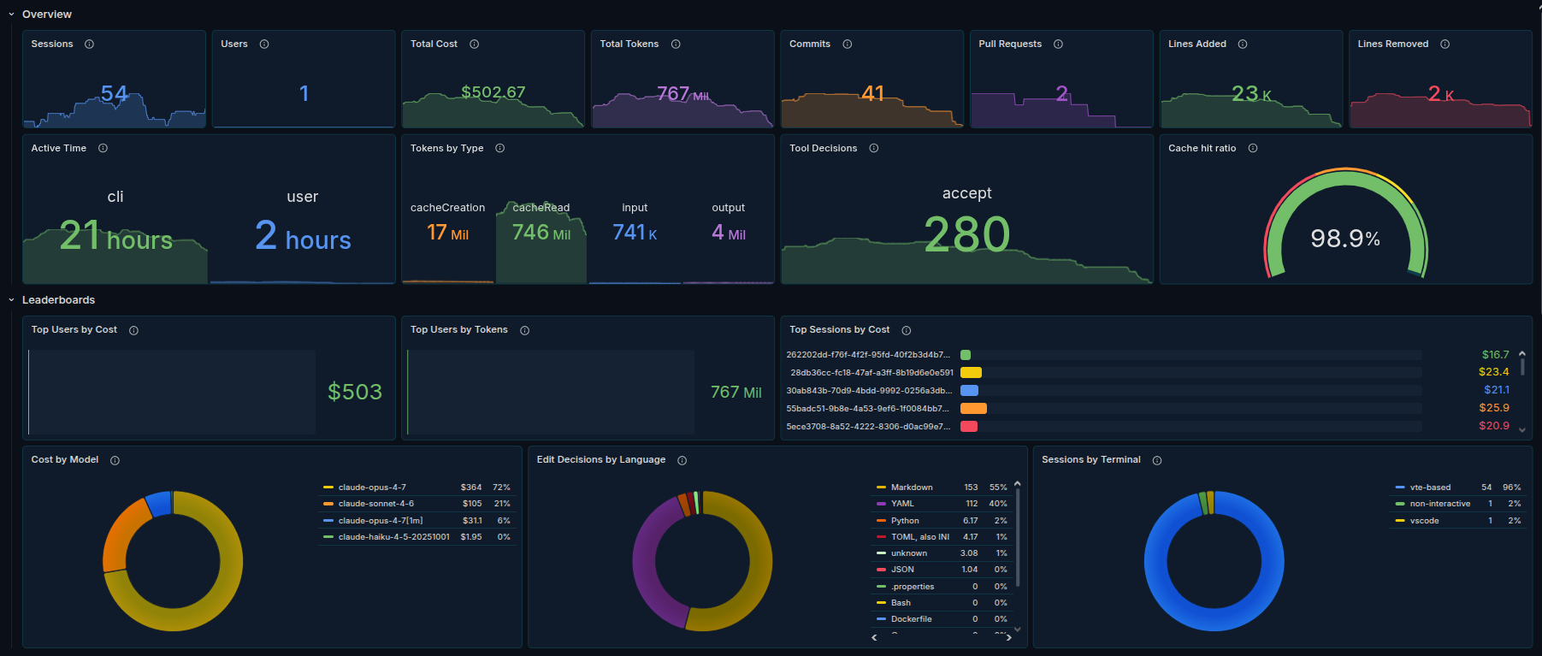
Task: Toggle TOML, also INI legend entry
Action: [x=920, y=537]
